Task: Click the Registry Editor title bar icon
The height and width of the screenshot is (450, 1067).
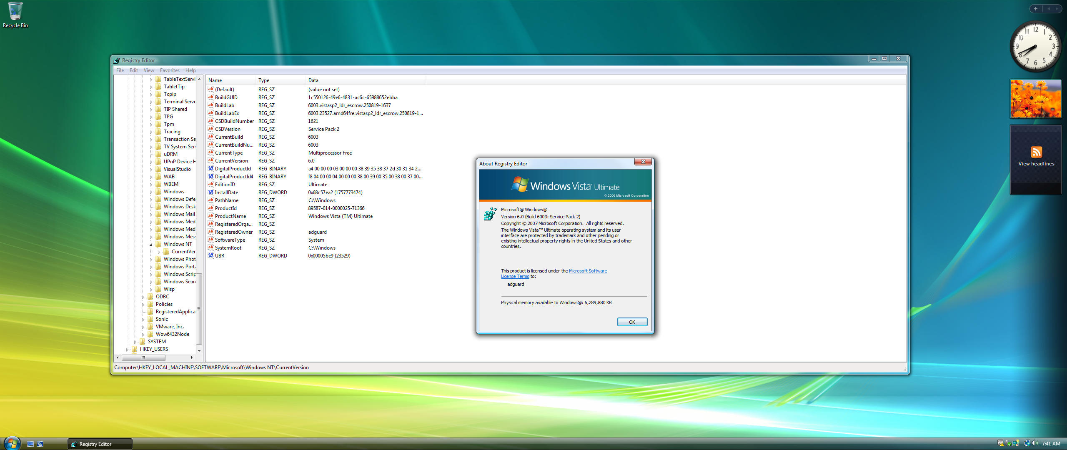Action: click(x=117, y=60)
